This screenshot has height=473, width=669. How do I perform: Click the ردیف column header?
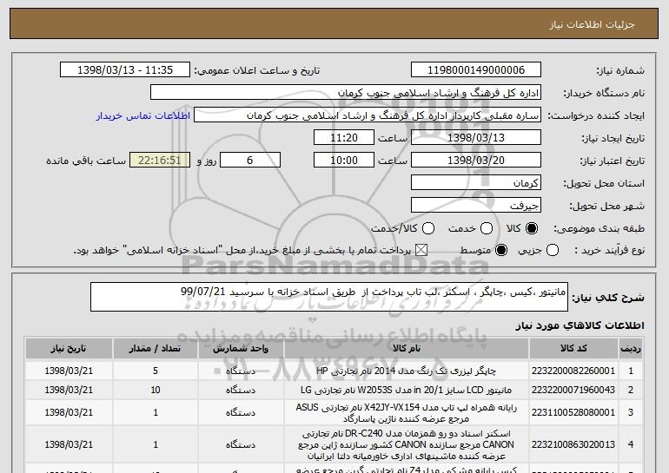tap(631, 349)
